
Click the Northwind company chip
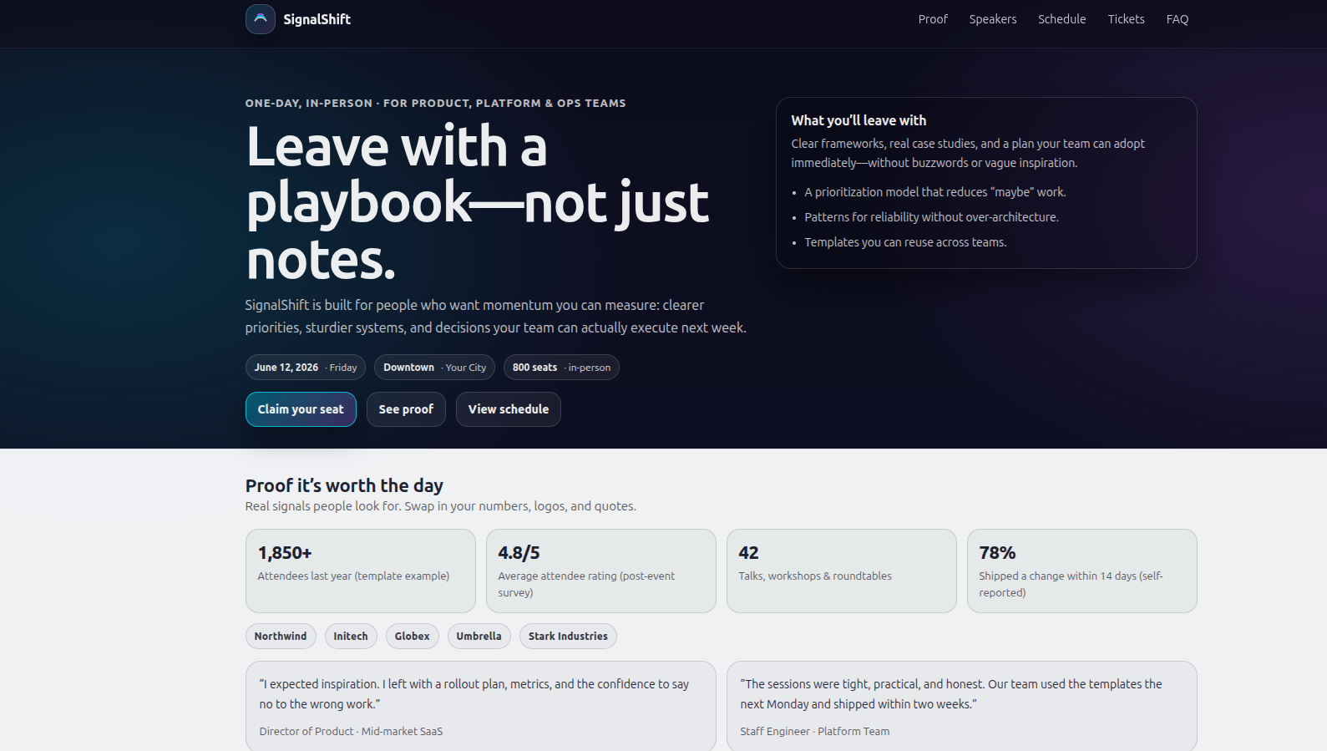coord(281,636)
